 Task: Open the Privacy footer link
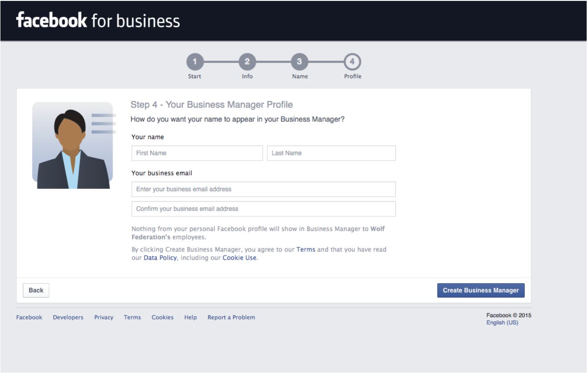coord(104,317)
